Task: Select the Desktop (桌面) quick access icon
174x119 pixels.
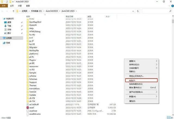Action: [5, 22]
